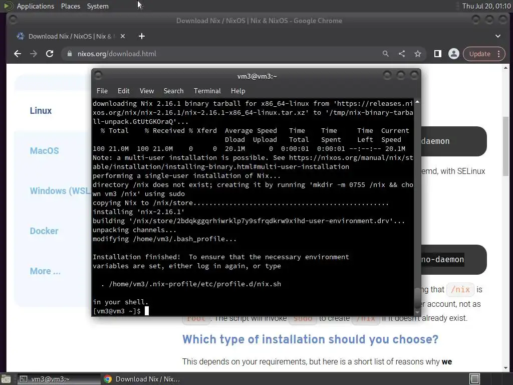The height and width of the screenshot is (385, 513).
Task: Open the terminal Search menu
Action: tap(173, 91)
